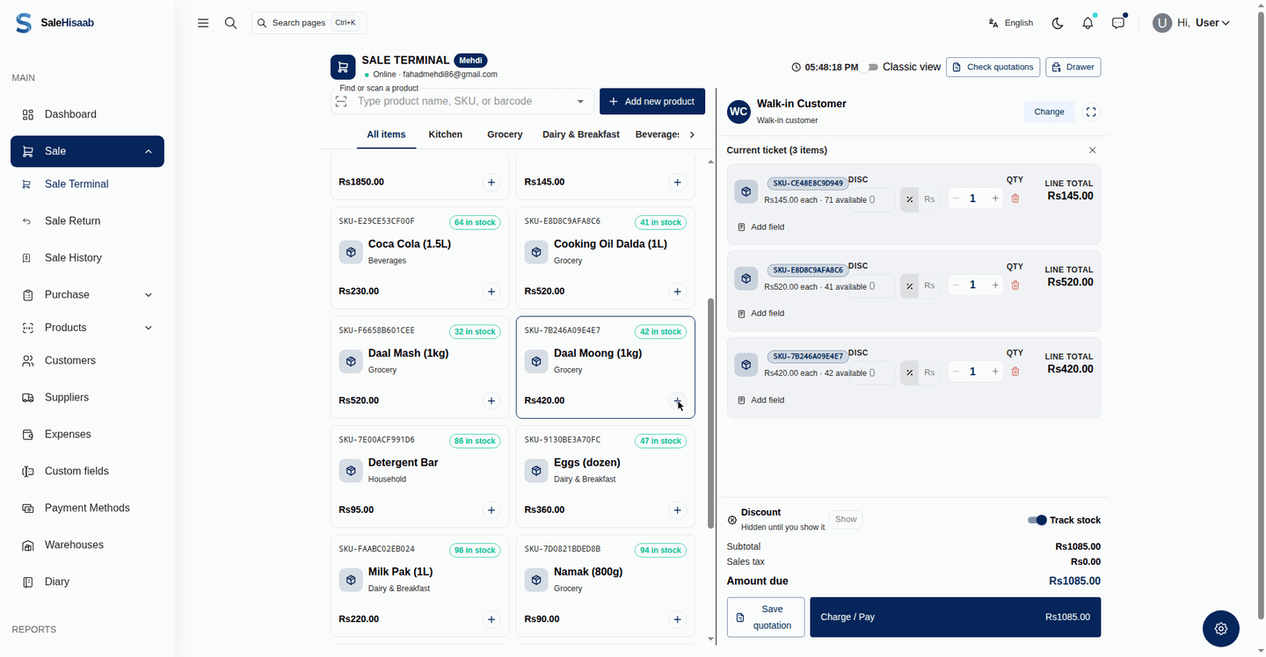Expand the Products submenu
This screenshot has height=657, width=1266.
(x=149, y=328)
